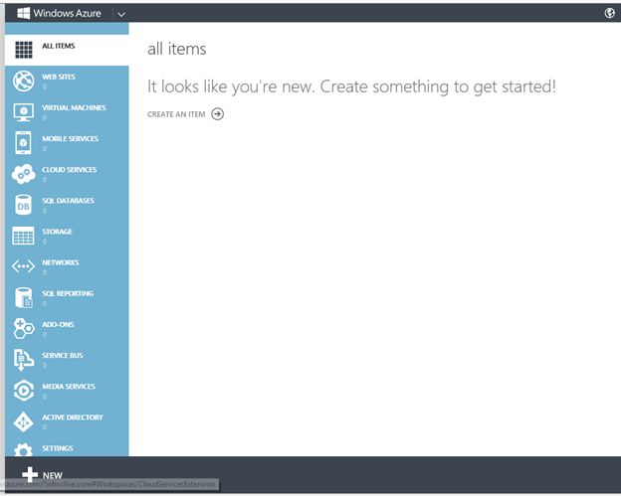Viewport: 621px width, 496px height.
Task: Click the circled arrow next to Create an Item
Action: coord(217,114)
